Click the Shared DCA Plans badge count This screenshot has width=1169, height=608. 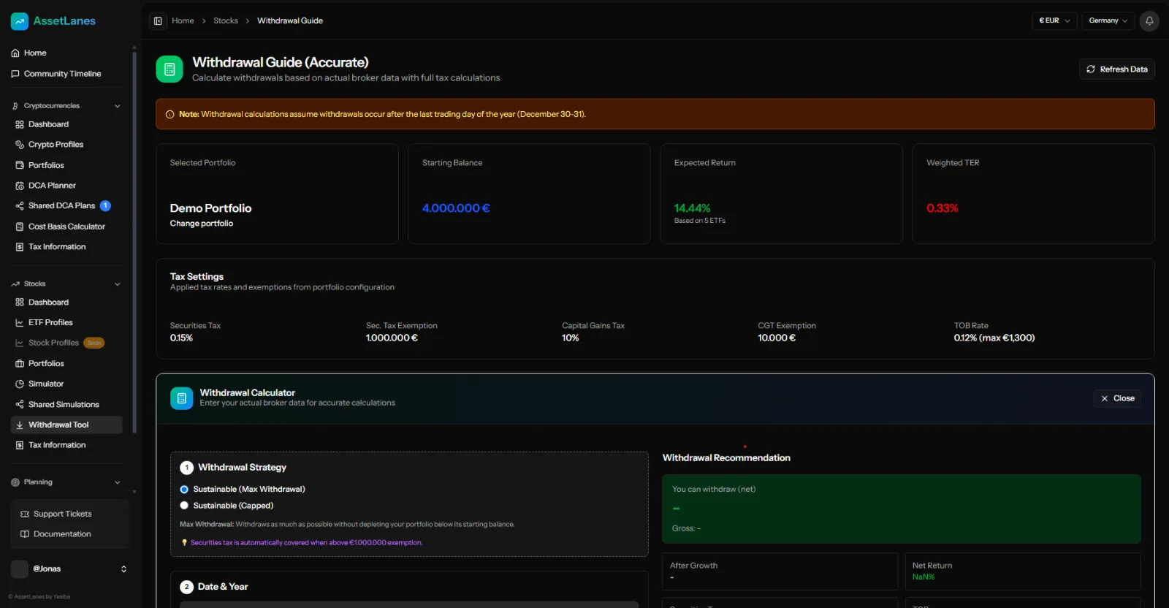click(x=105, y=206)
